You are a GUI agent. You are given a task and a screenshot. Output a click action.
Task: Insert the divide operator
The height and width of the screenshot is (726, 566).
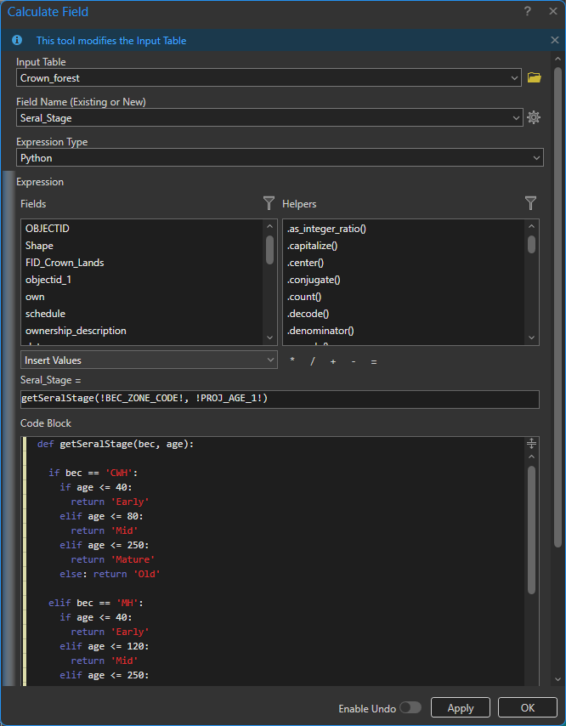[x=313, y=361]
